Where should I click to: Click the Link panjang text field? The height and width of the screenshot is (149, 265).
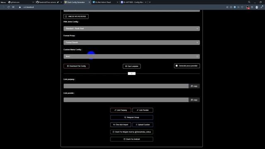pos(126,86)
